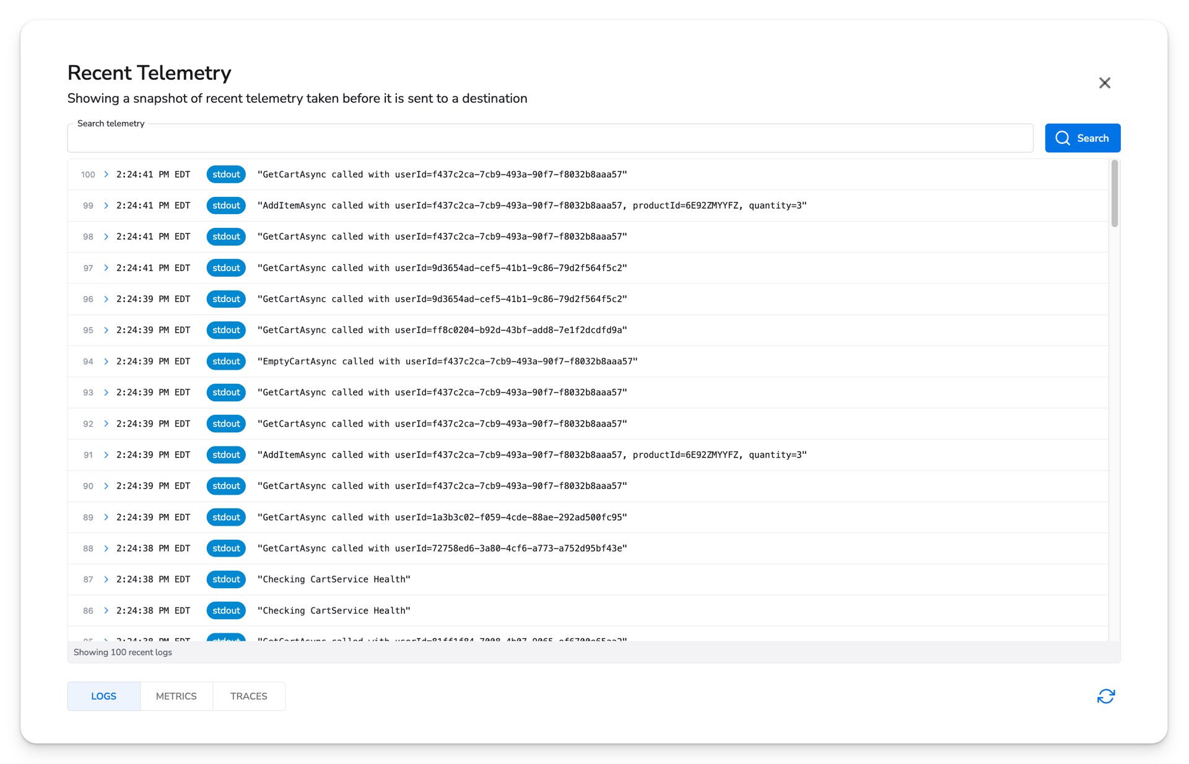Click stdout badge on row 99
The image size is (1189, 764).
(x=226, y=206)
